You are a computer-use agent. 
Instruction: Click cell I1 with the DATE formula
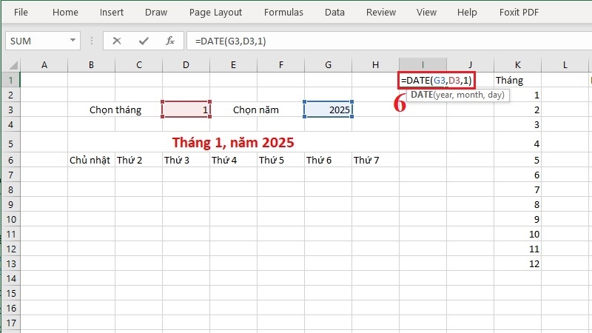[436, 80]
